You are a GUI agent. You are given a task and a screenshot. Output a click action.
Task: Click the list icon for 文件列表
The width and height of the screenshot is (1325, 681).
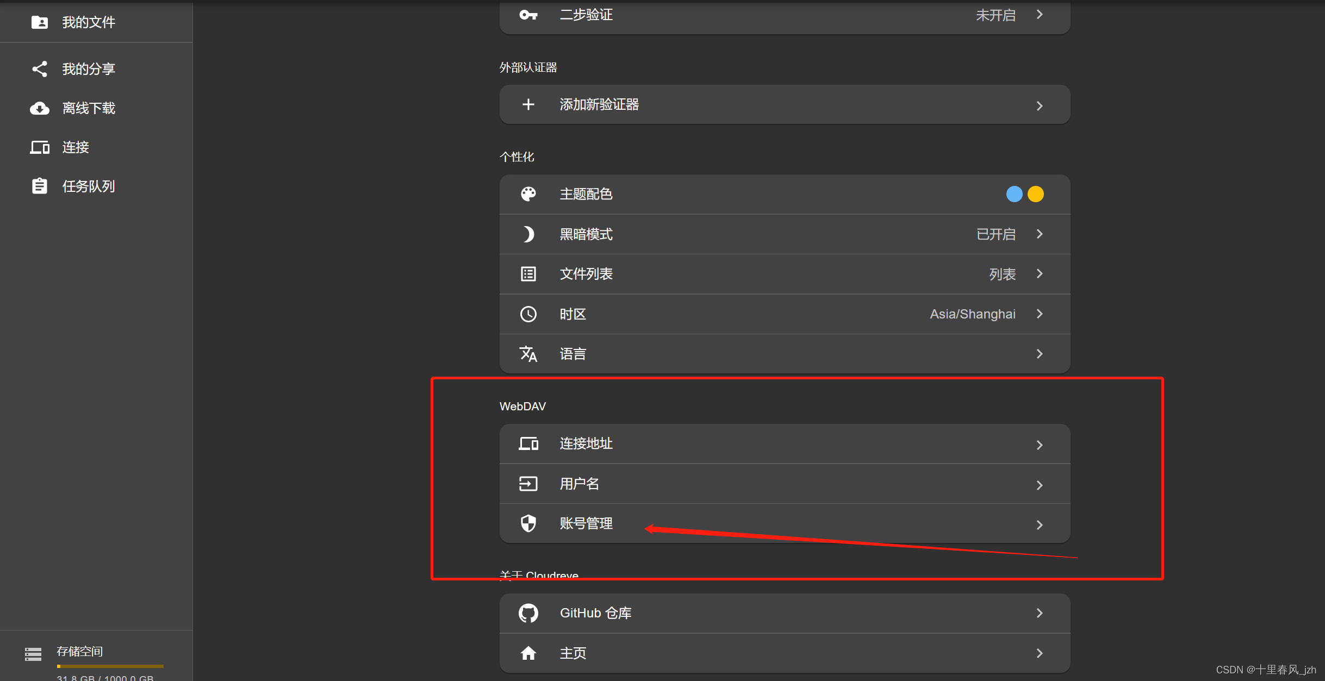(x=528, y=274)
